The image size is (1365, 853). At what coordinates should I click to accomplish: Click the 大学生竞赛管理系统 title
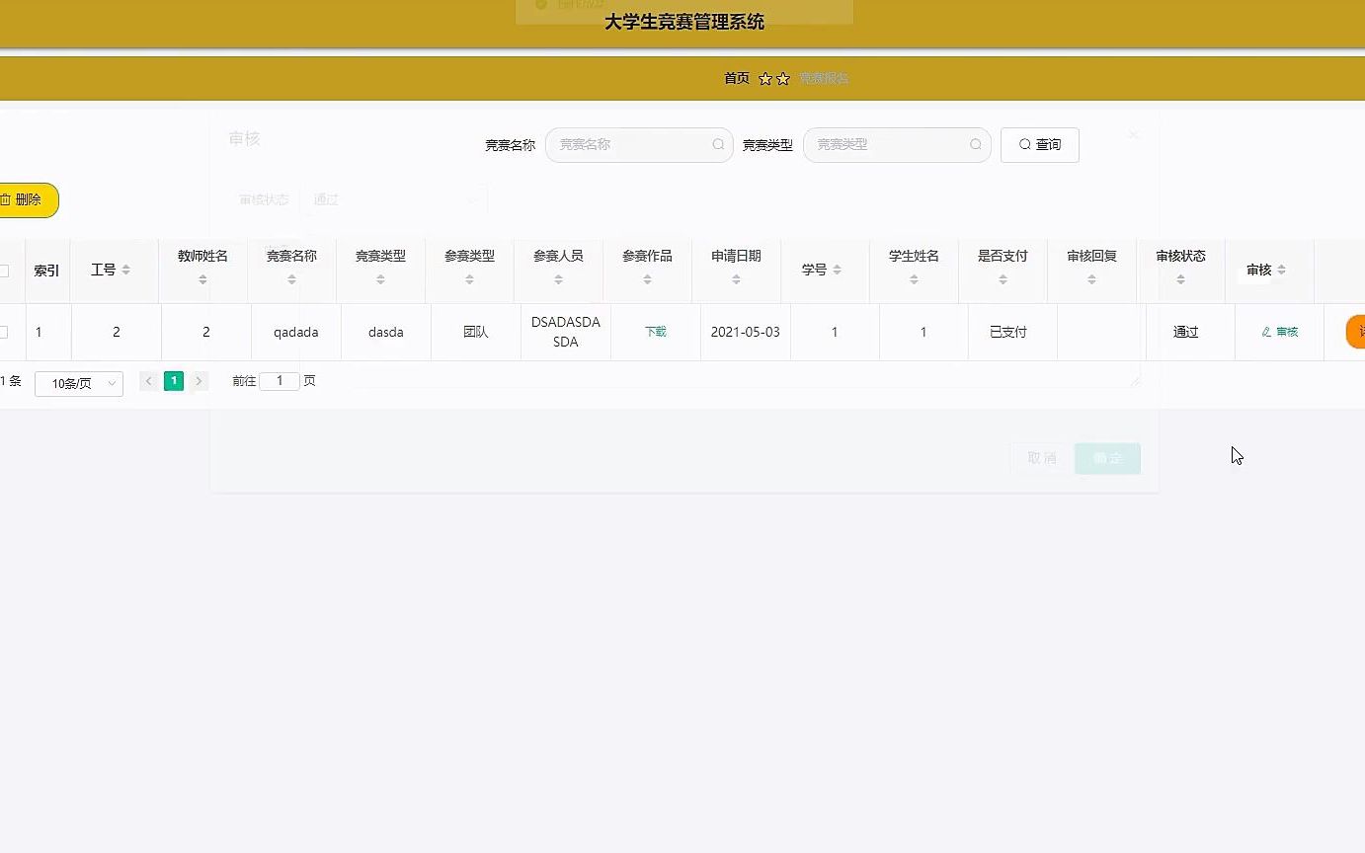click(684, 22)
